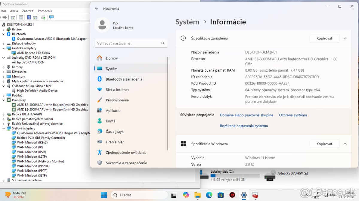Open Doména alebo pracovná skupina link
This screenshot has height=201, width=359.
247,115
